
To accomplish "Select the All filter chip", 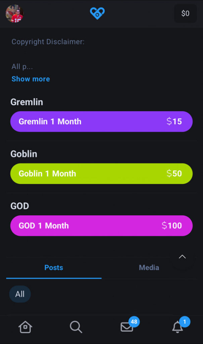I will pyautogui.click(x=20, y=294).
